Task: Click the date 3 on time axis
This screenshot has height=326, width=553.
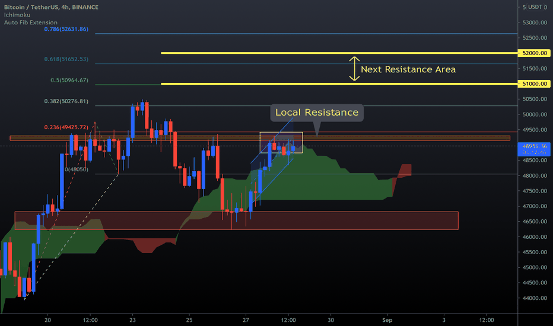Action: (x=444, y=320)
